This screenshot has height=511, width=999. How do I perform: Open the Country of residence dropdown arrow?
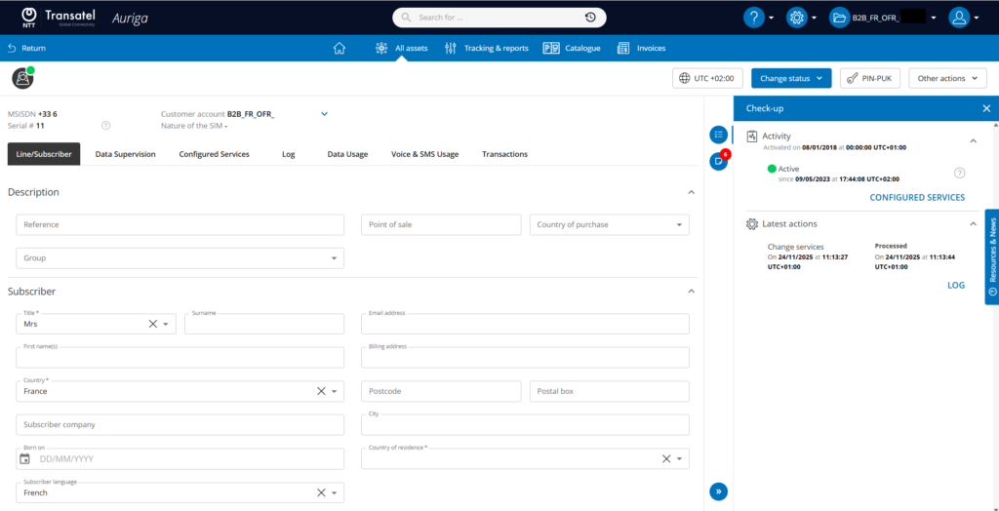679,459
